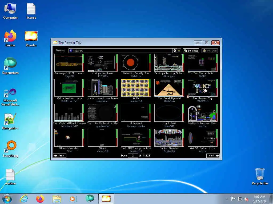Show hidden icons in system tray
Viewport: 273px width, 204px height.
(227, 199)
